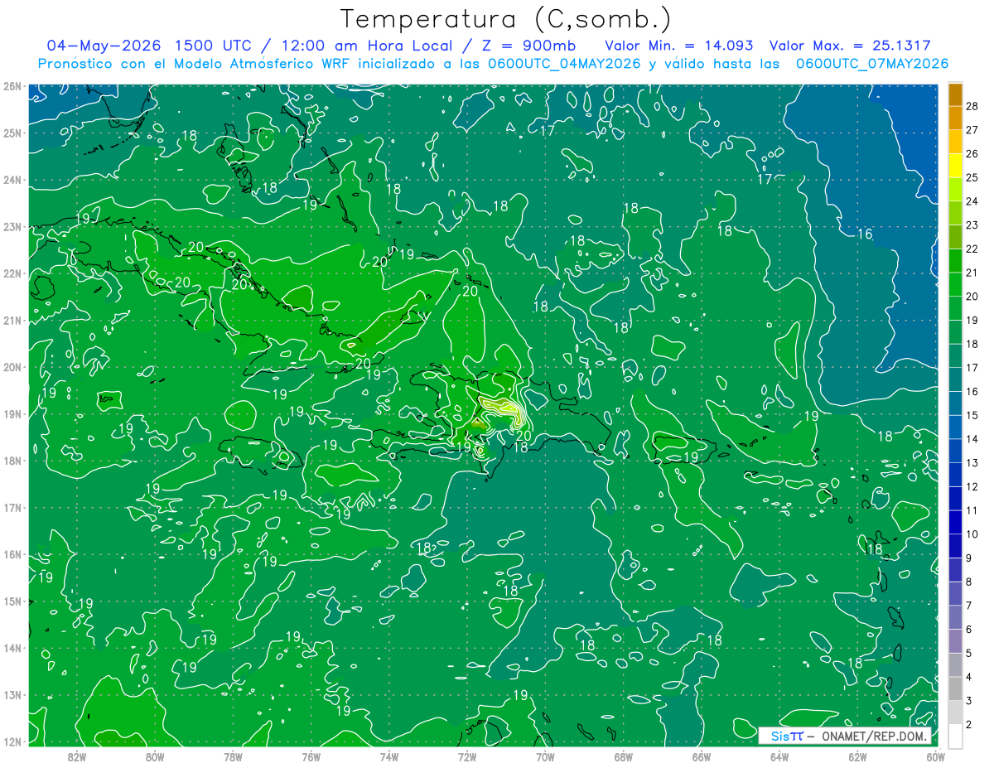Pick the green 21 colorbar level

[x=955, y=262]
